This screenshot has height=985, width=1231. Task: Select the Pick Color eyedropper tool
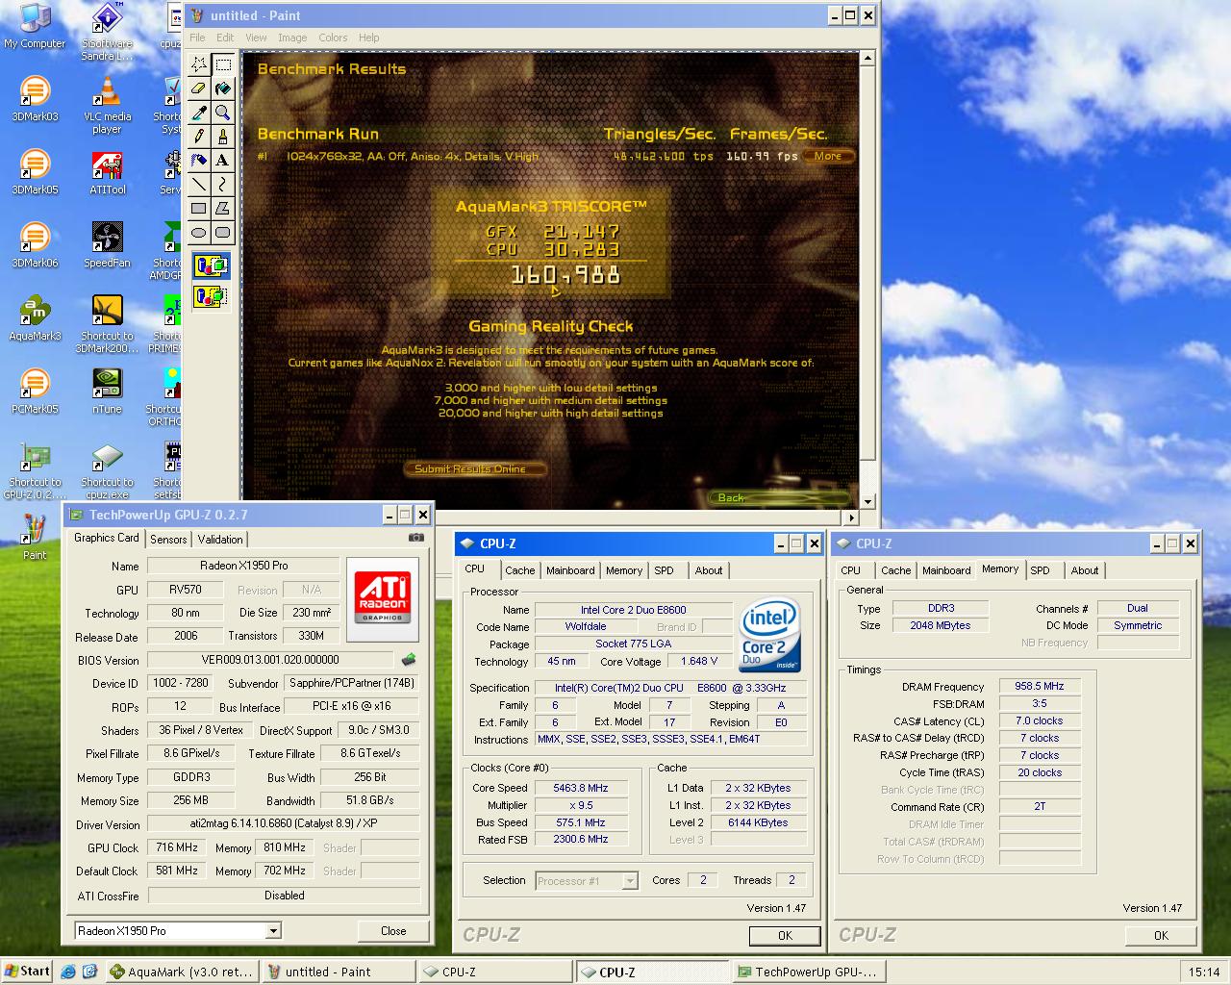pyautogui.click(x=199, y=113)
